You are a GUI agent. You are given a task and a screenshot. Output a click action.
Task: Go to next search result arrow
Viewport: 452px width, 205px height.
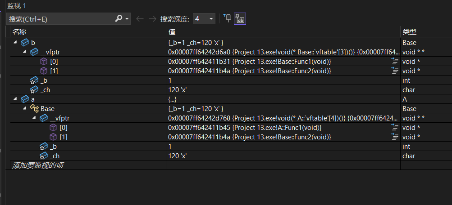pos(152,19)
